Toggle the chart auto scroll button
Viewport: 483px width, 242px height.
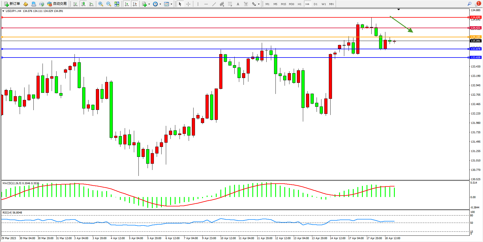pos(127,4)
